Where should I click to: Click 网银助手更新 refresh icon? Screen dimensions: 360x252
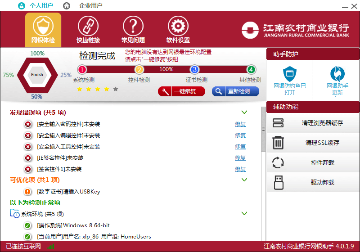337,74
